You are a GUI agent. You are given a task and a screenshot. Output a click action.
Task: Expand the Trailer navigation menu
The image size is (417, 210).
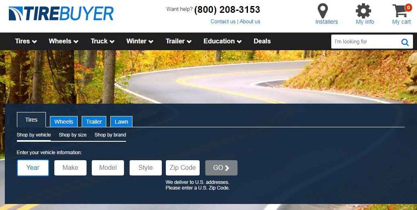pyautogui.click(x=178, y=41)
